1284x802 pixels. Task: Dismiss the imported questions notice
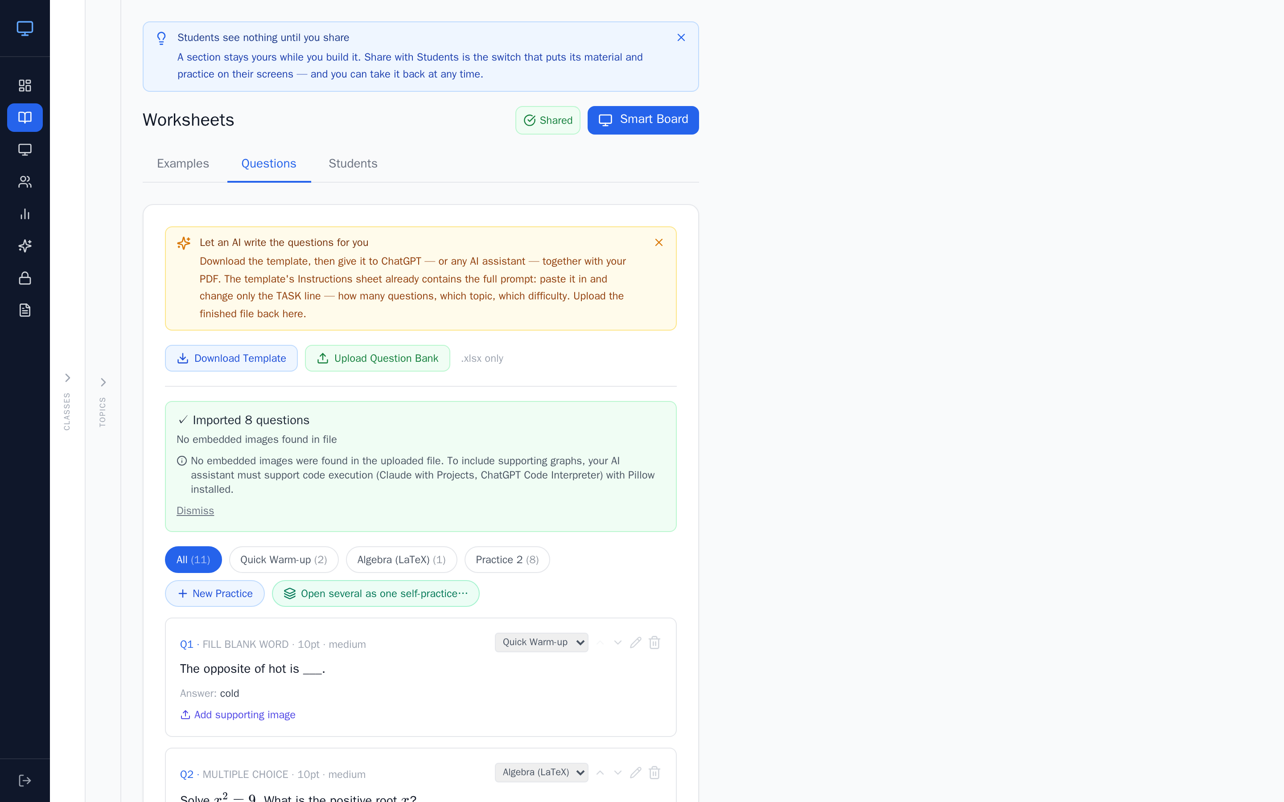[x=195, y=511]
